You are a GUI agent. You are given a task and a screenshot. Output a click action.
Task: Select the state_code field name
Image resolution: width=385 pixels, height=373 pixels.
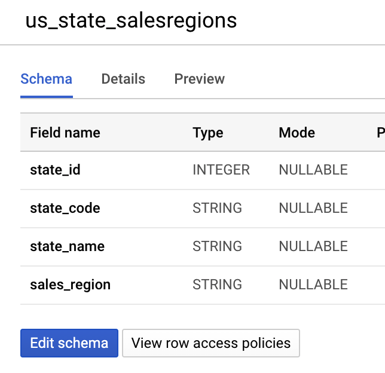click(x=65, y=208)
